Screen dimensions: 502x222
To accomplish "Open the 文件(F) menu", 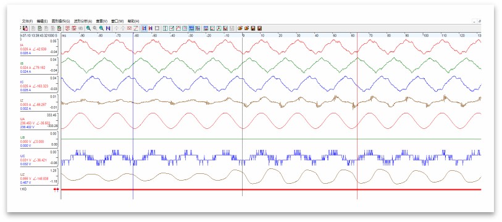I will [27, 21].
